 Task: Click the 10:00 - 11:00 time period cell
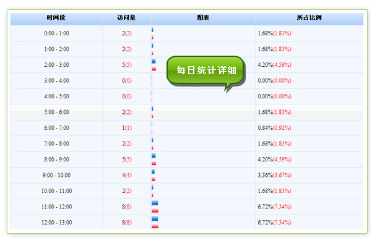[x=56, y=191]
